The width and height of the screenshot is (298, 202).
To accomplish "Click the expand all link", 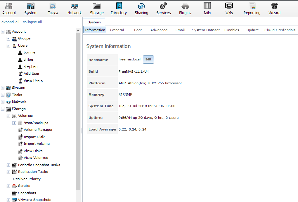I will point(10,22).
